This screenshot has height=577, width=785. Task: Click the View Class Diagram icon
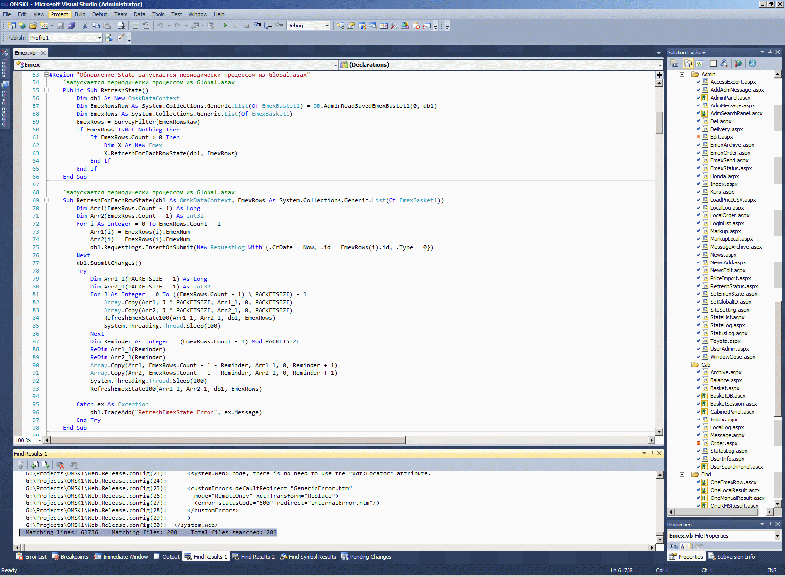(x=724, y=63)
